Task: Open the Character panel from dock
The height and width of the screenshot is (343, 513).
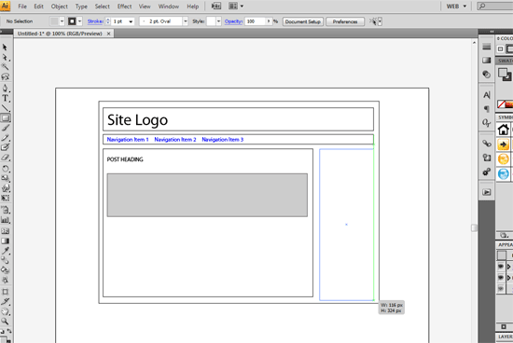Action: click(x=487, y=95)
